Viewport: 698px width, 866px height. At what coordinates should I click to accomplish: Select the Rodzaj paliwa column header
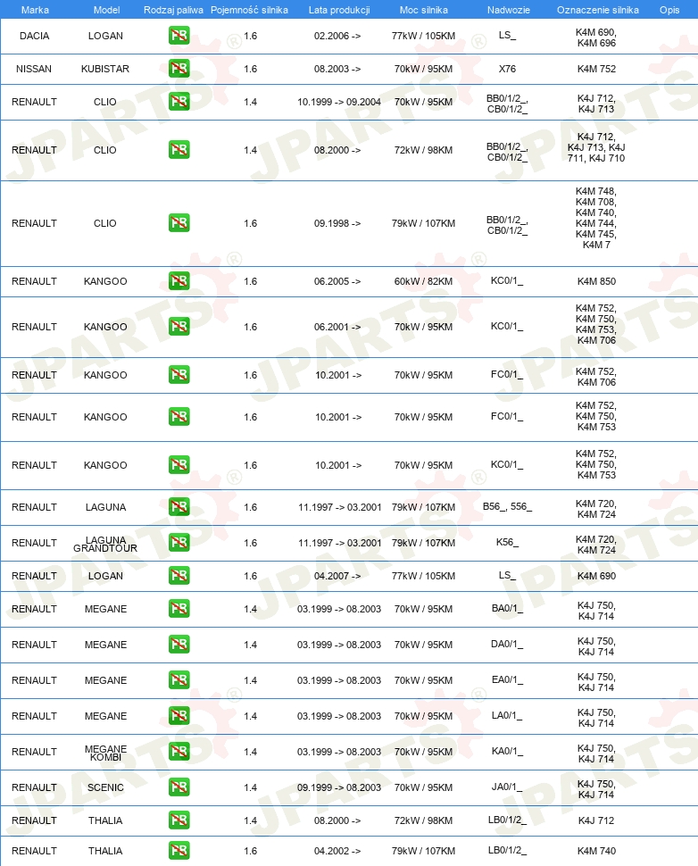173,10
